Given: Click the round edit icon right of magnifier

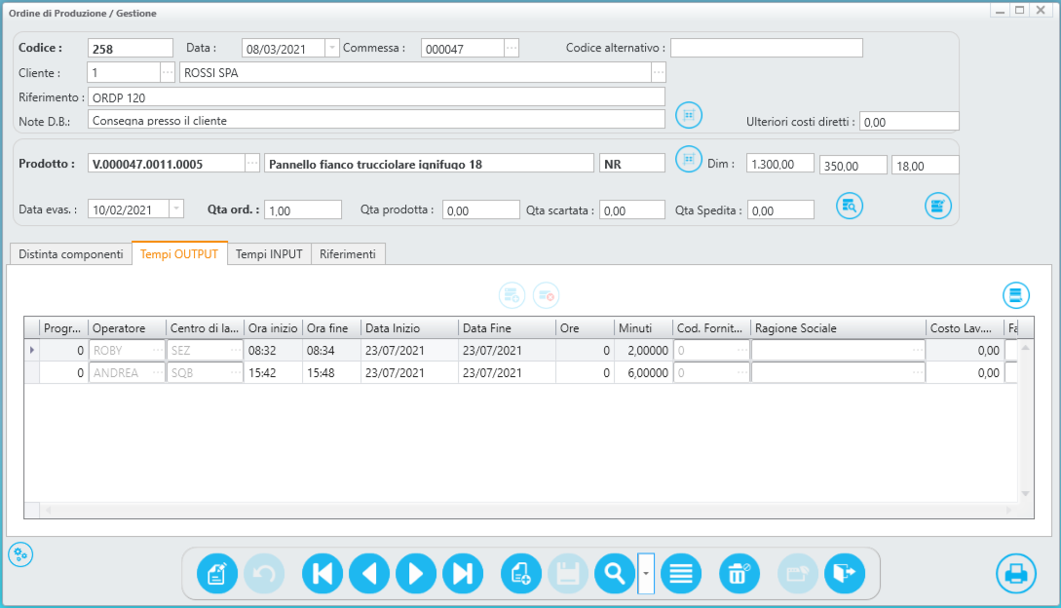Looking at the screenshot, I should (x=938, y=206).
